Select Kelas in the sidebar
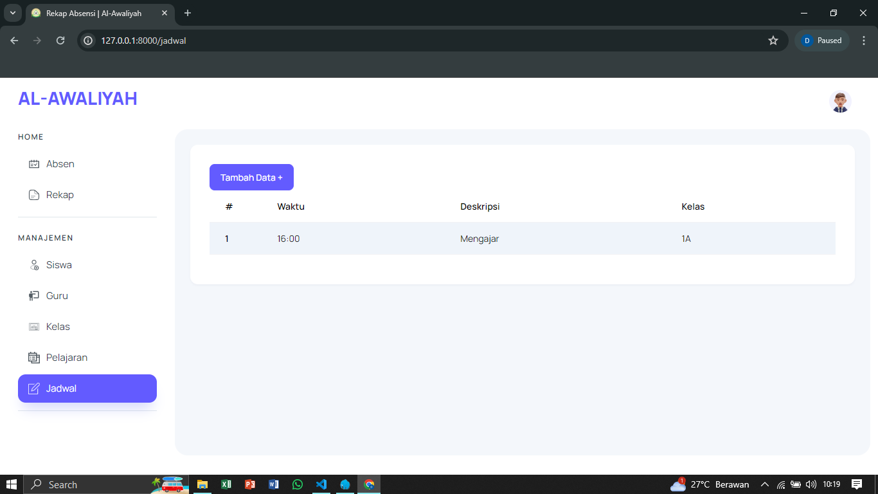 pos(58,327)
